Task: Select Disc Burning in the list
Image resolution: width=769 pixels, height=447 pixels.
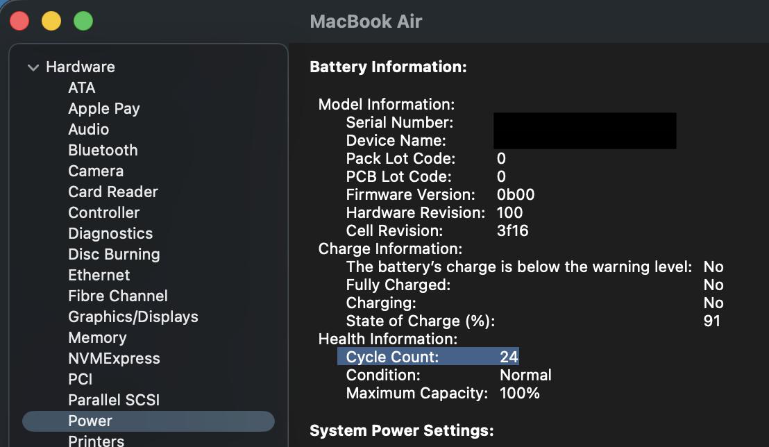Action: pos(114,255)
